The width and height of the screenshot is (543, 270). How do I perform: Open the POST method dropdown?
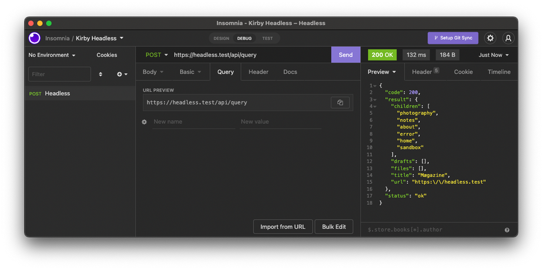coord(156,55)
